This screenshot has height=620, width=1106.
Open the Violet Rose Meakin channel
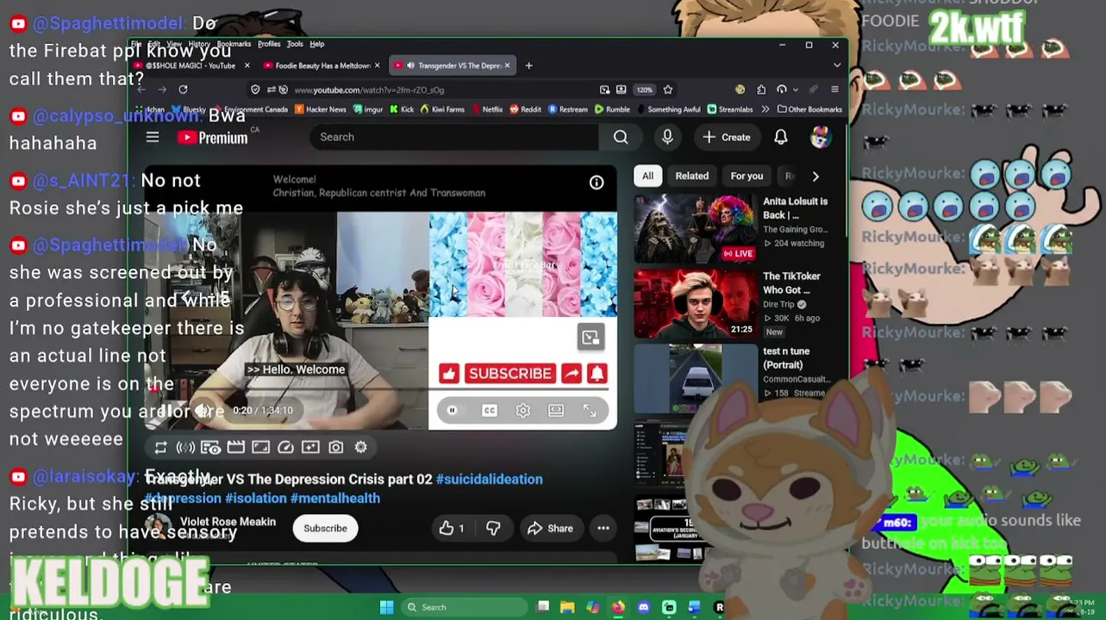pos(228,522)
